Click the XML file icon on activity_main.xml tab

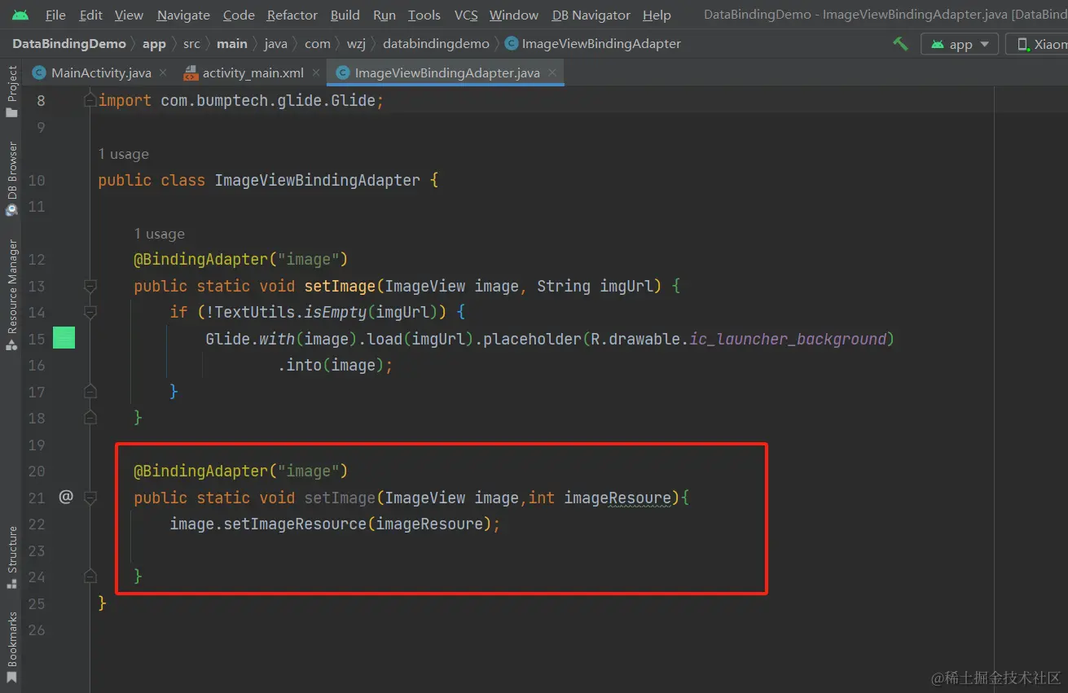pyautogui.click(x=191, y=73)
